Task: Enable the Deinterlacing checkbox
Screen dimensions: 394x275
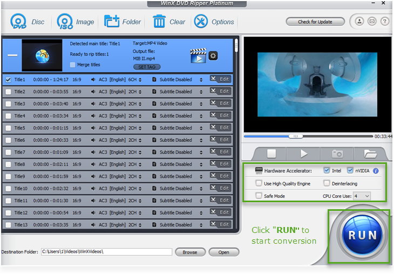Action: point(327,183)
